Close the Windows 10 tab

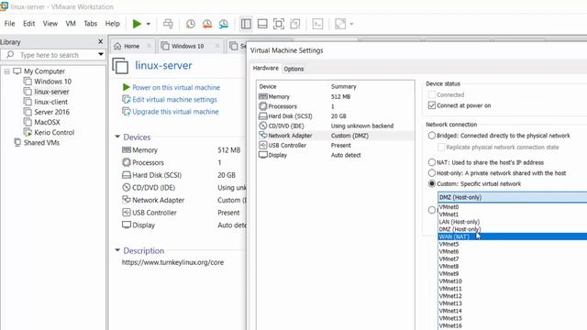(x=217, y=46)
